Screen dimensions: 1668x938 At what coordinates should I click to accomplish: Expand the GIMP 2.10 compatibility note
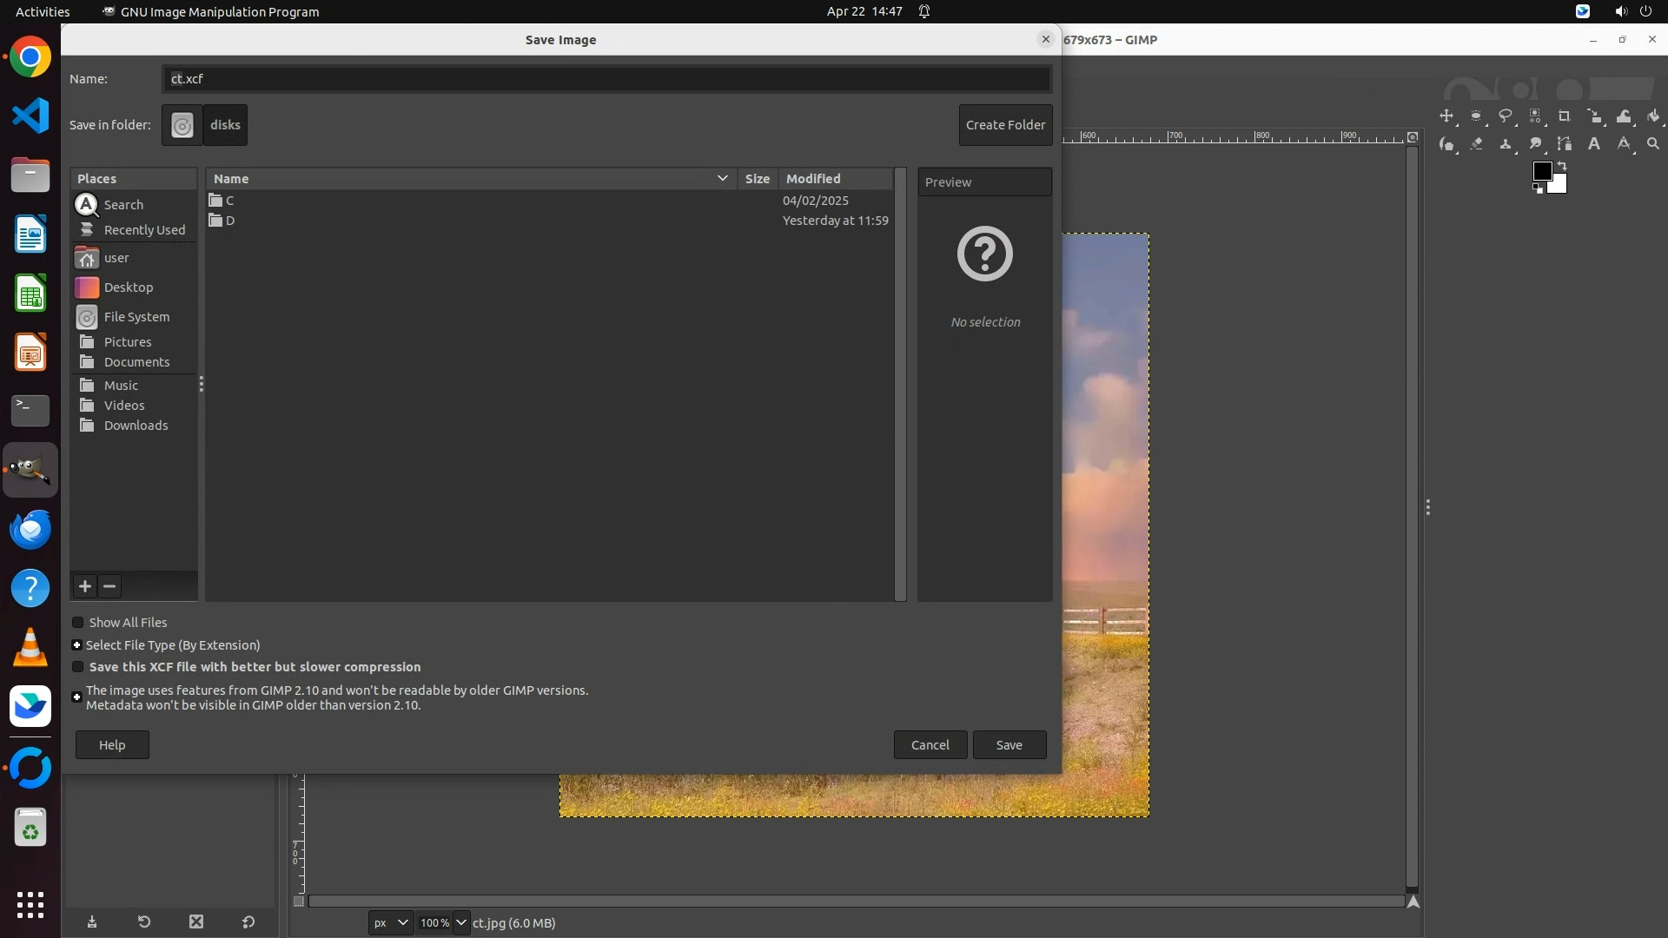76,697
